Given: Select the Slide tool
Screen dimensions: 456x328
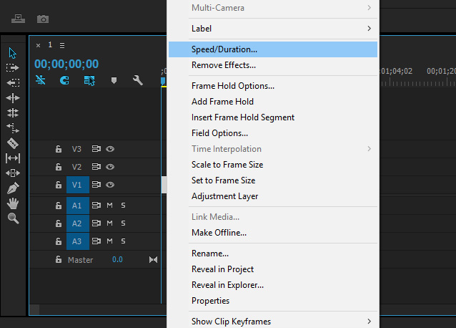Looking at the screenshot, I should point(13,173).
